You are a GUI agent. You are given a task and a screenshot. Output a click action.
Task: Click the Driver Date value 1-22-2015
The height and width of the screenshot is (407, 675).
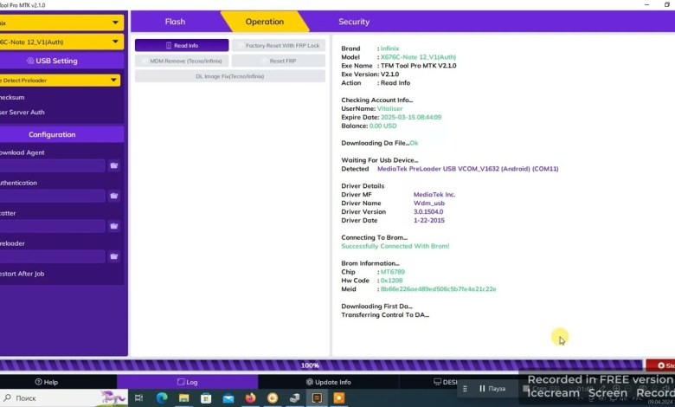click(429, 221)
